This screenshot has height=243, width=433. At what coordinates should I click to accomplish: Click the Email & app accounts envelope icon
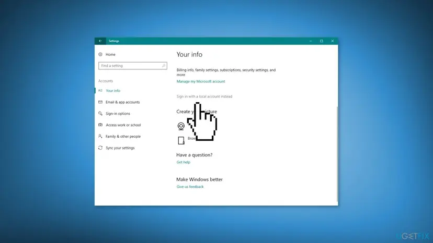pos(100,102)
